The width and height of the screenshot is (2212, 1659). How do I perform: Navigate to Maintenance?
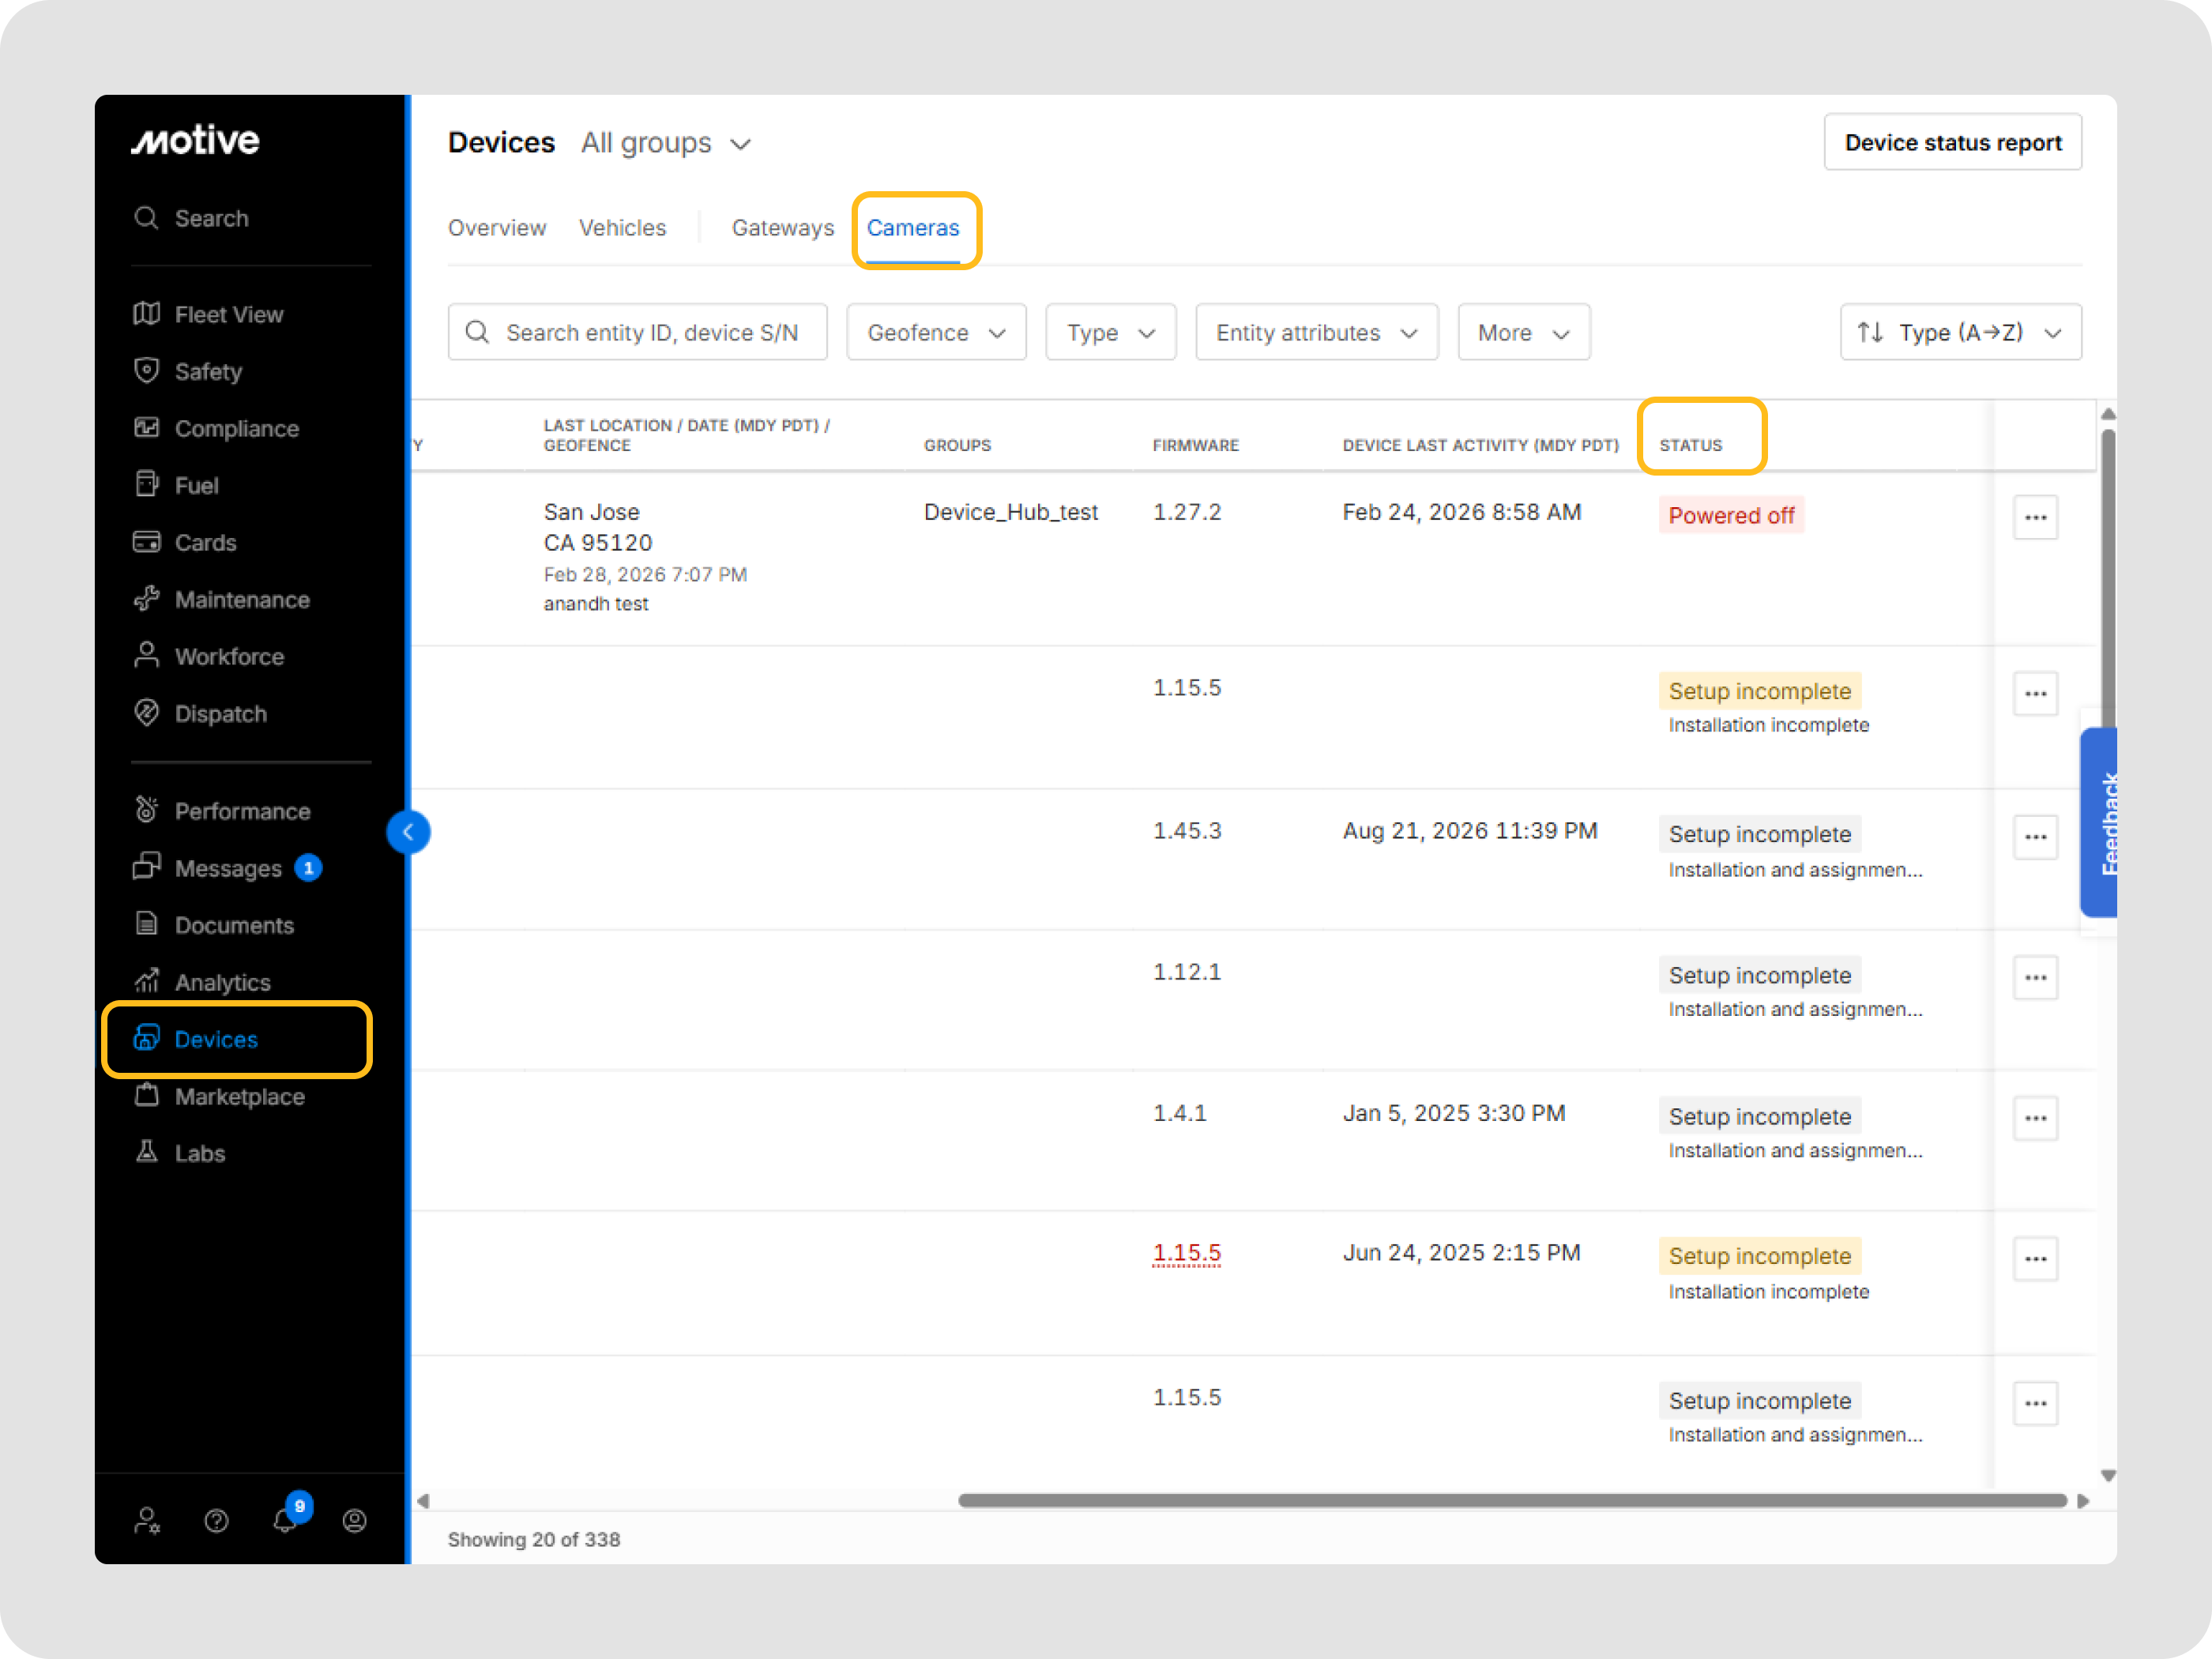pyautogui.click(x=222, y=599)
